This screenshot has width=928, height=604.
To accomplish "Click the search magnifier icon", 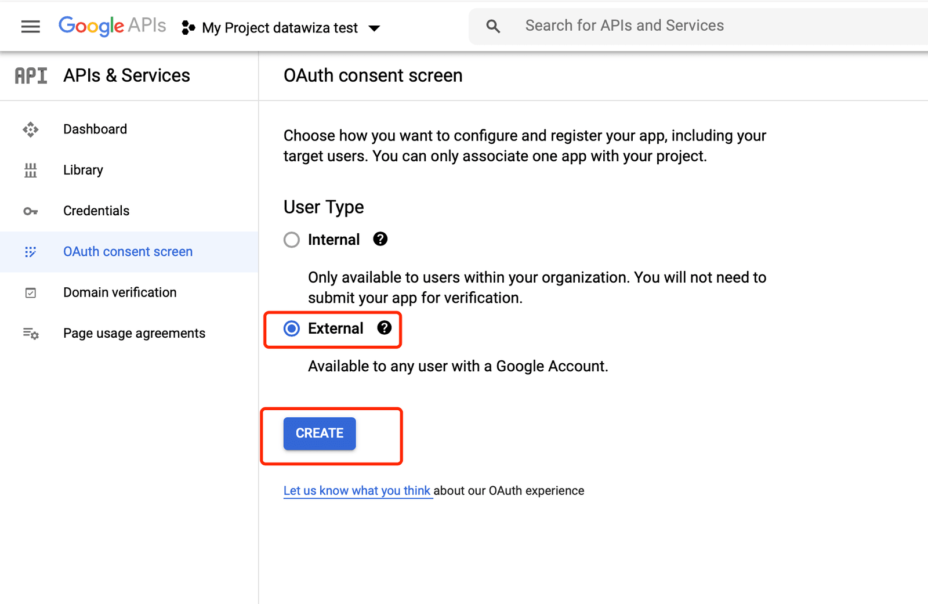I will [493, 26].
